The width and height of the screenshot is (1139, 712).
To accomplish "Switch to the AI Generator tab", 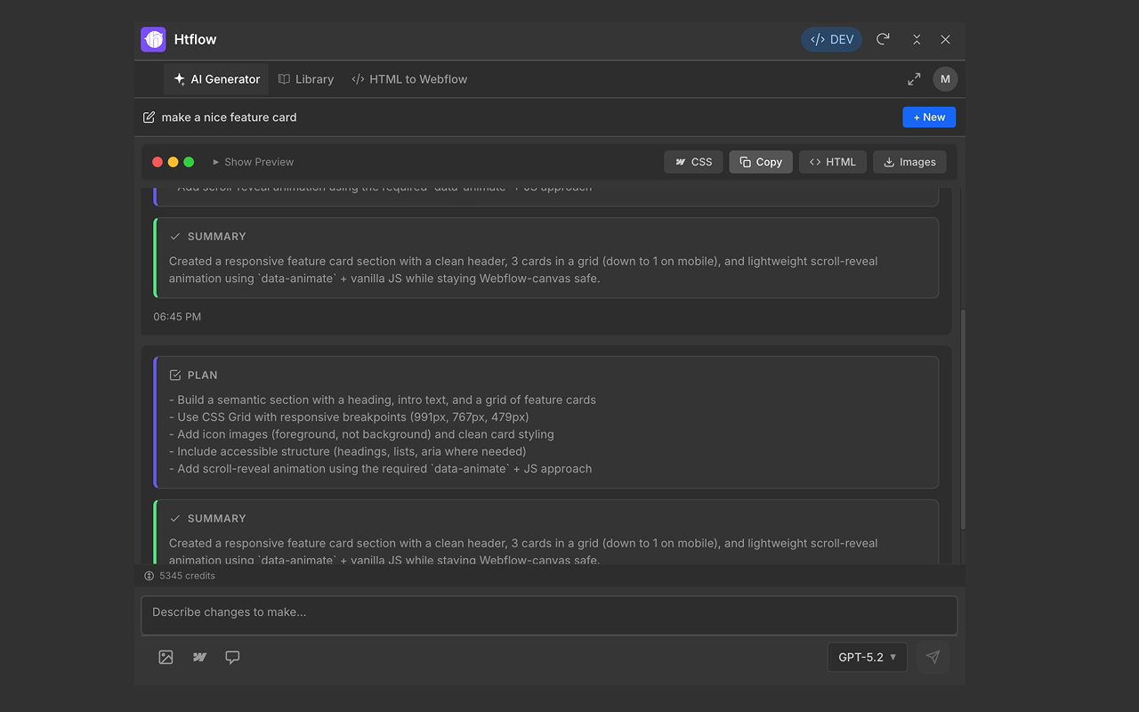I will pos(217,79).
